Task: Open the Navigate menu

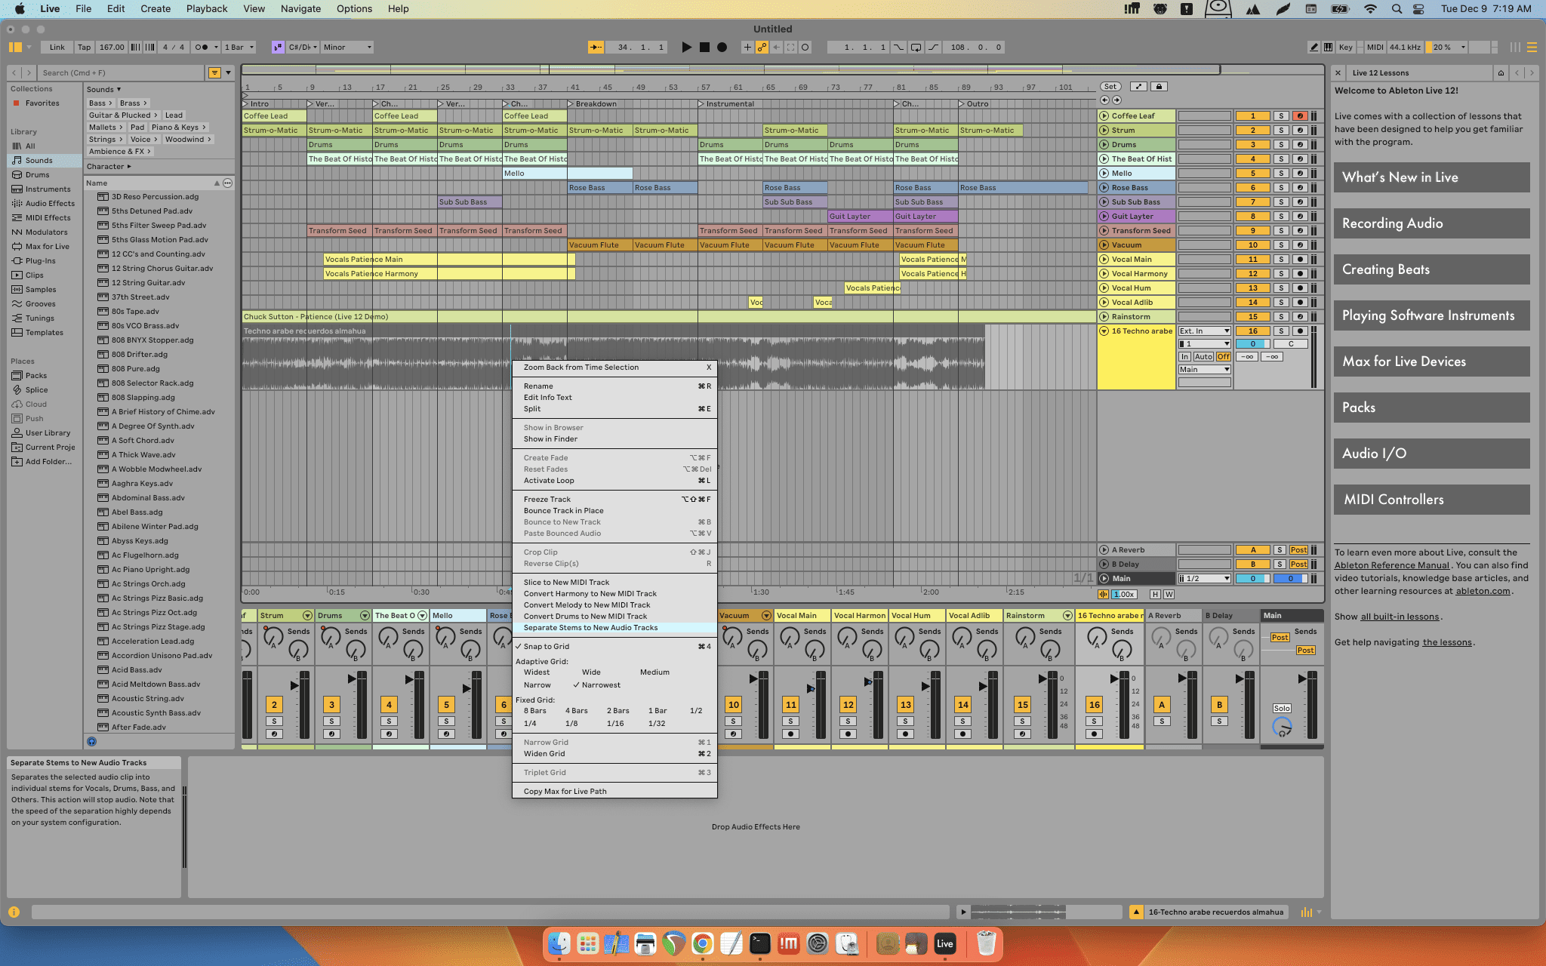Action: pos(300,8)
